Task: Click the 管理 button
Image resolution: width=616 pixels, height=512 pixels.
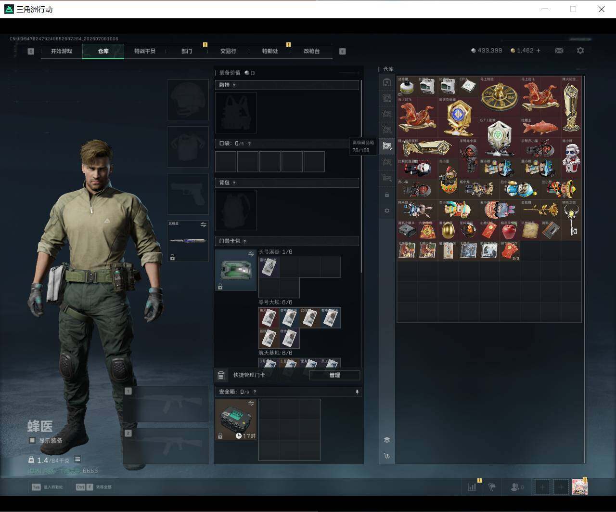Action: pyautogui.click(x=334, y=375)
